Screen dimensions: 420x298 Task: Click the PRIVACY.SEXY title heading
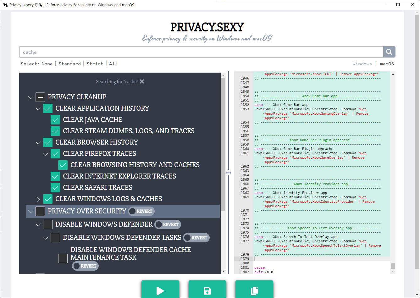click(x=207, y=27)
